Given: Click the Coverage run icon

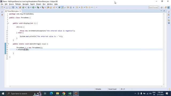Looking at the screenshot, I should (38, 7).
